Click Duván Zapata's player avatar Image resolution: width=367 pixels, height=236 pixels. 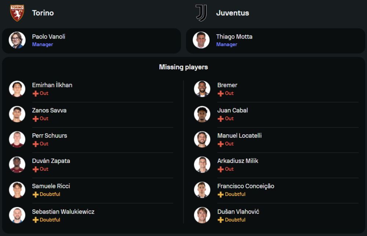[x=17, y=165]
